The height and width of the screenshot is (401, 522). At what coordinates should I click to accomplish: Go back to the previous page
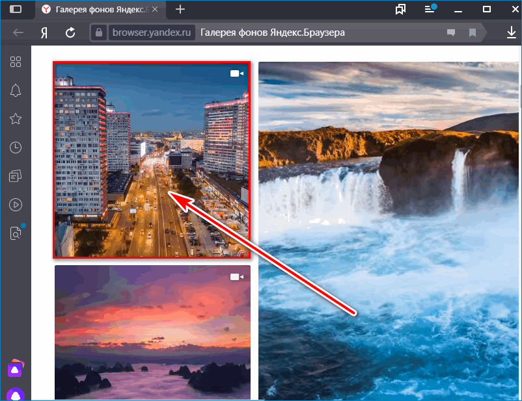point(18,32)
